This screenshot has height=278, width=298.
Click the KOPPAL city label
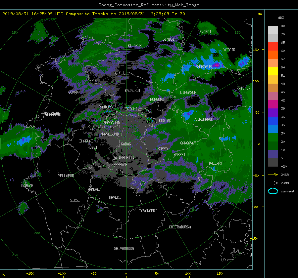(x=164, y=149)
